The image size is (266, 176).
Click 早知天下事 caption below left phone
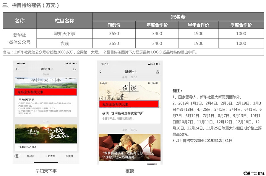point(46,171)
